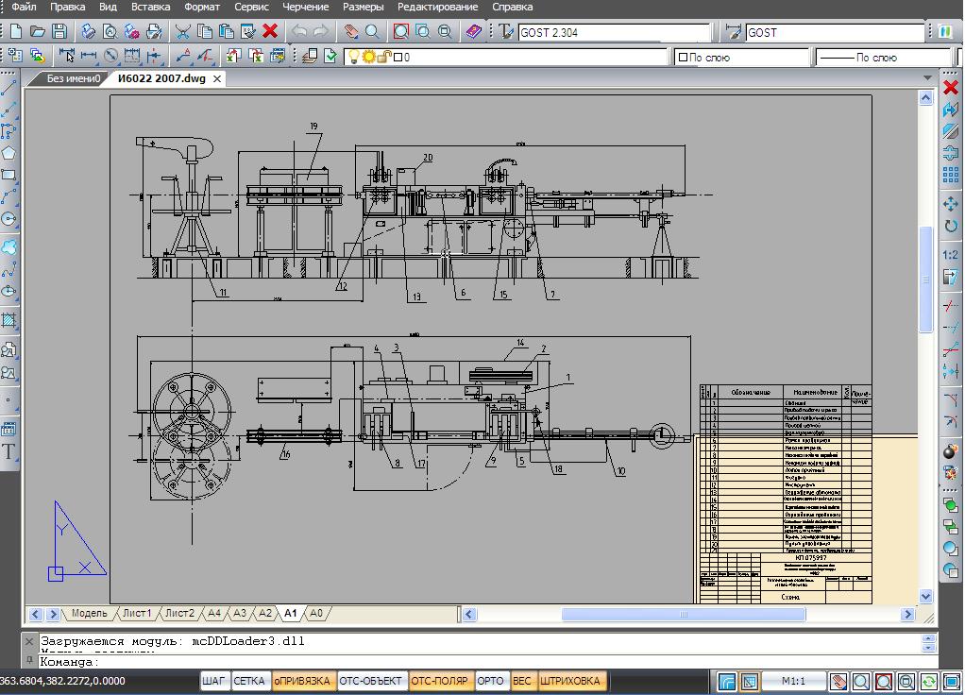Image resolution: width=965 pixels, height=695 pixels.
Task: Open the text style manager icon
Action: tap(506, 31)
